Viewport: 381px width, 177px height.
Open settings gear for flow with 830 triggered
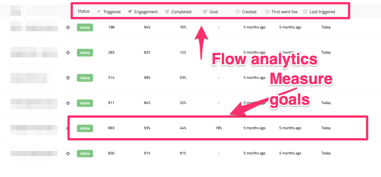(x=68, y=153)
